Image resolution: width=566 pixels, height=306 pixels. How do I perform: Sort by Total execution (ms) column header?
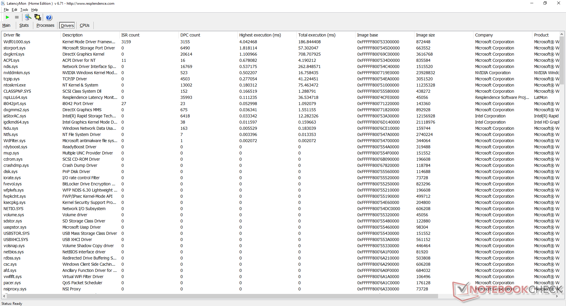click(326, 35)
